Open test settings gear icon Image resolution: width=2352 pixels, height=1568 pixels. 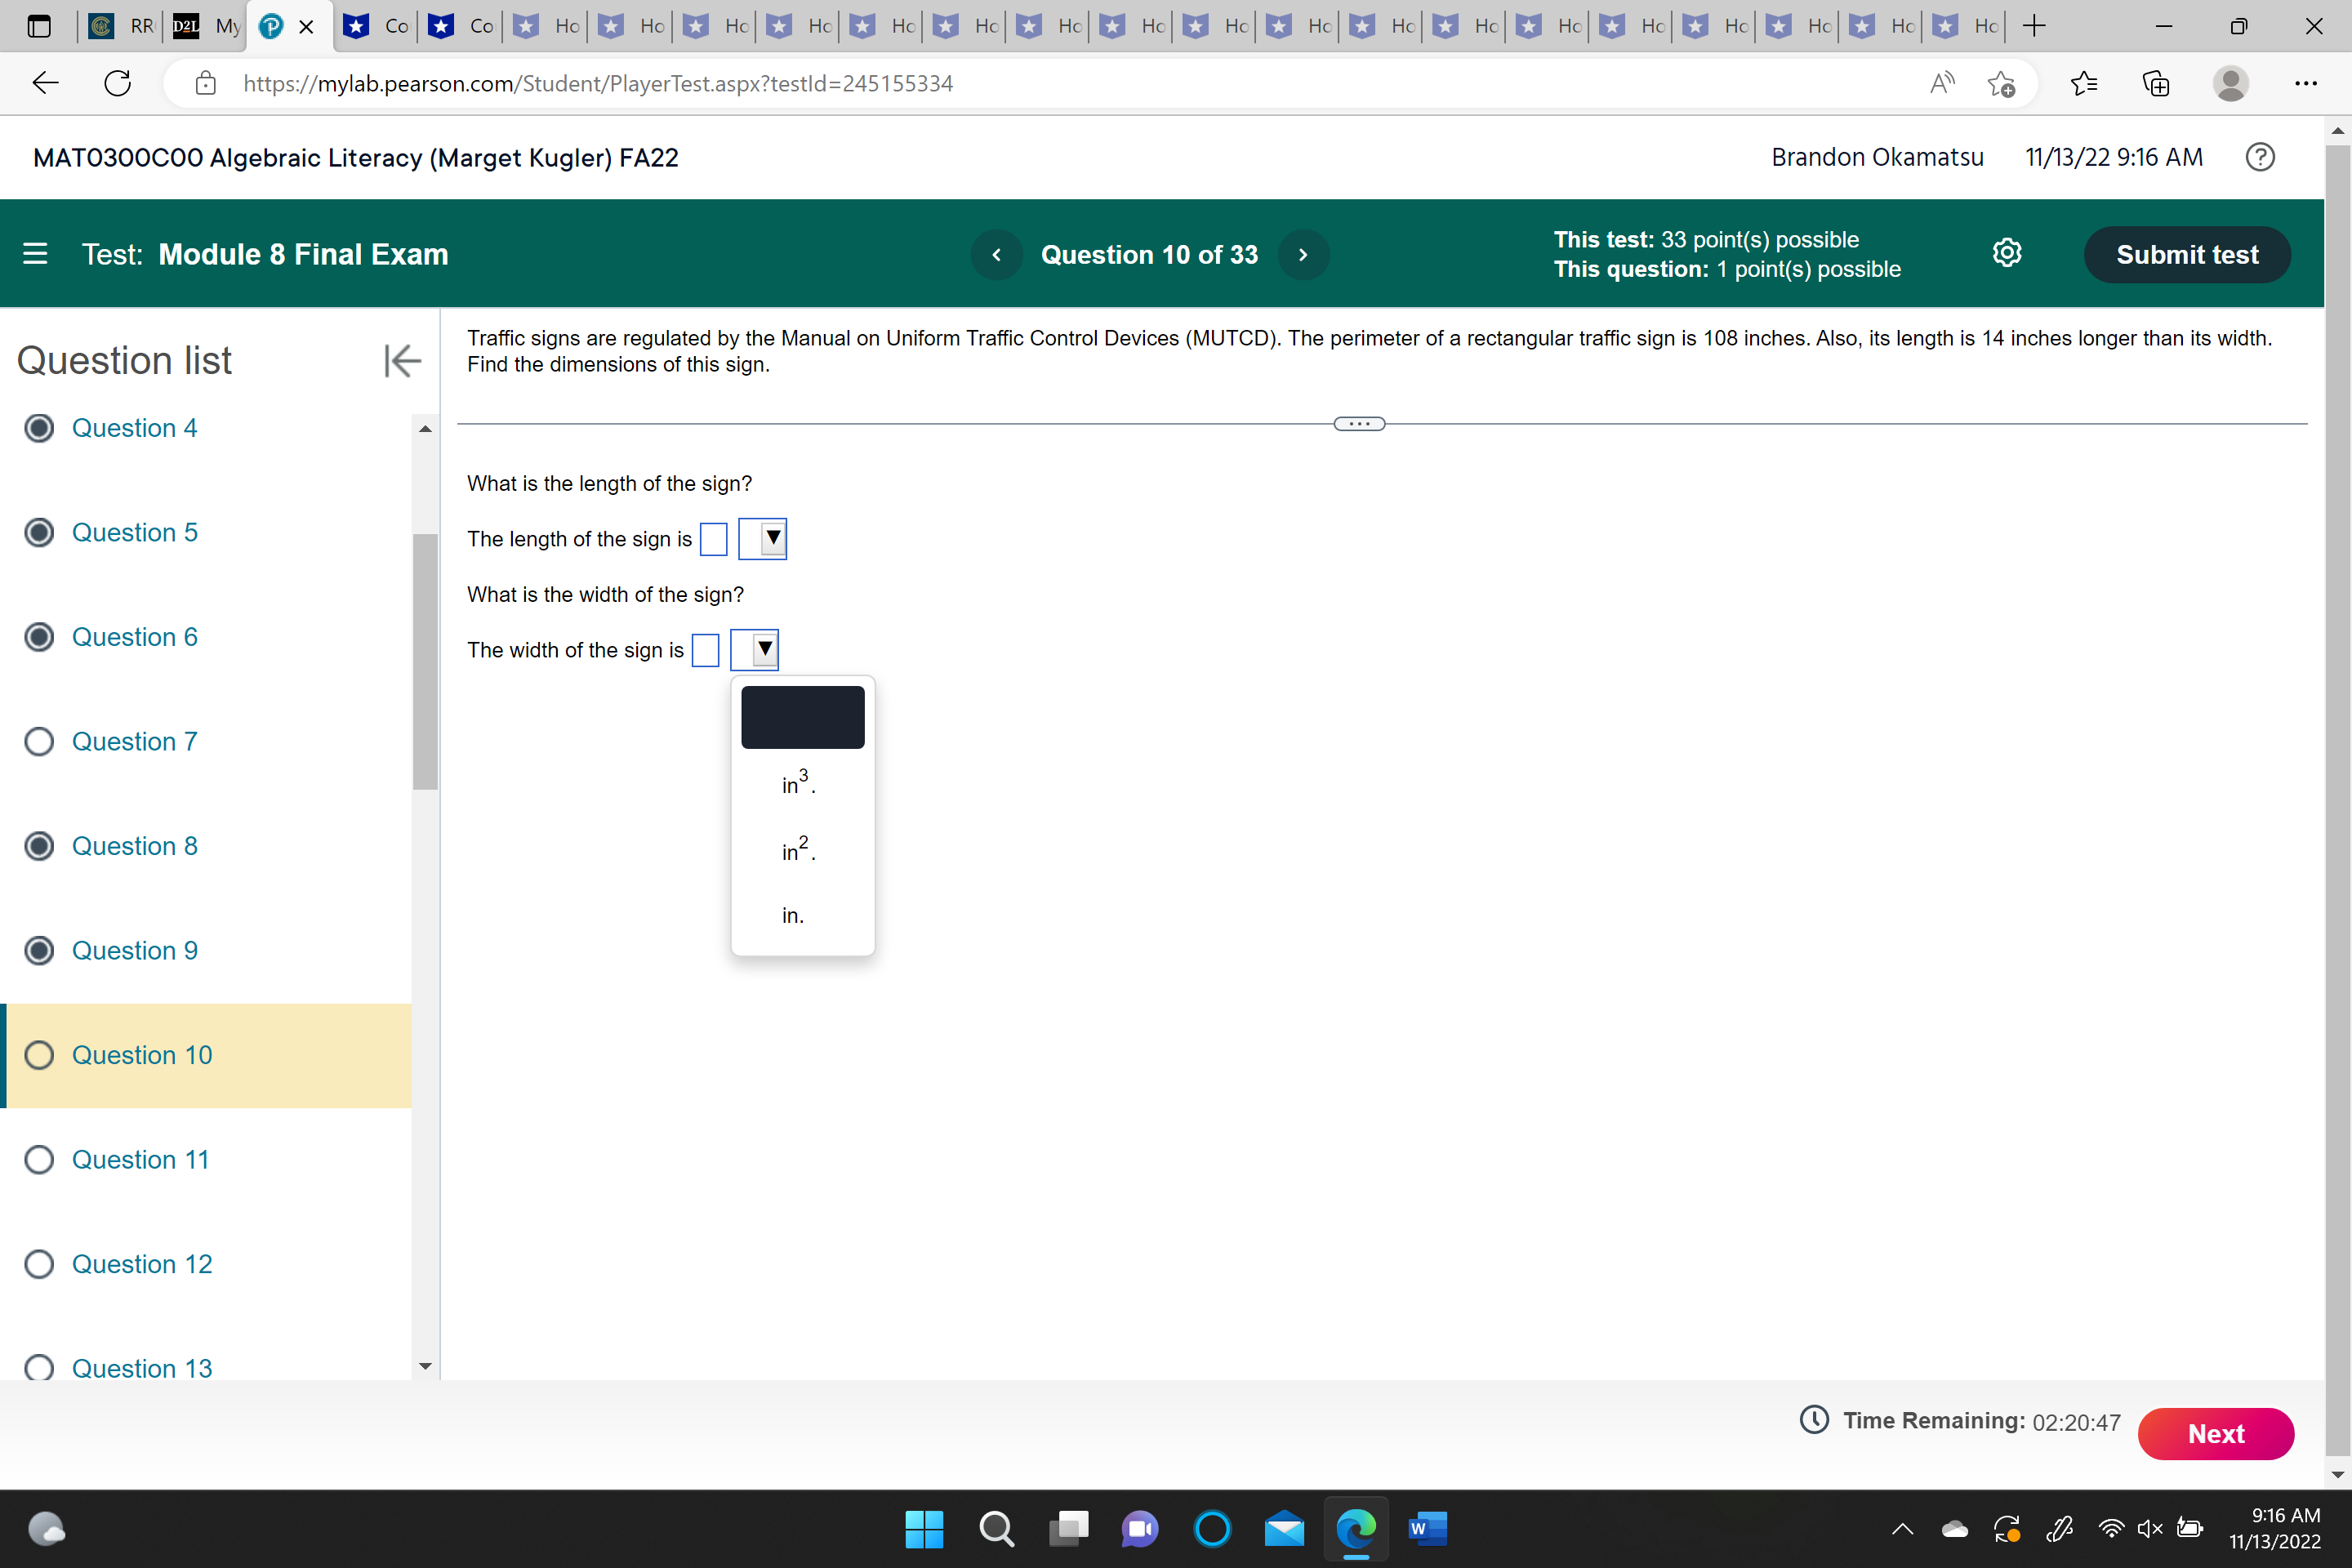2006,253
